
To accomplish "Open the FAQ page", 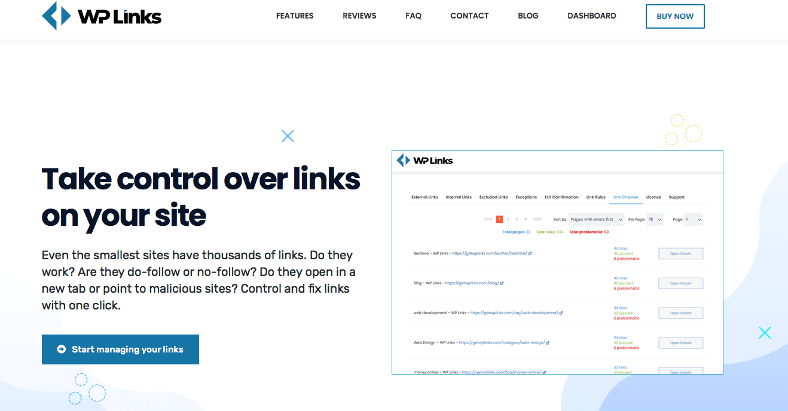I will 413,16.
